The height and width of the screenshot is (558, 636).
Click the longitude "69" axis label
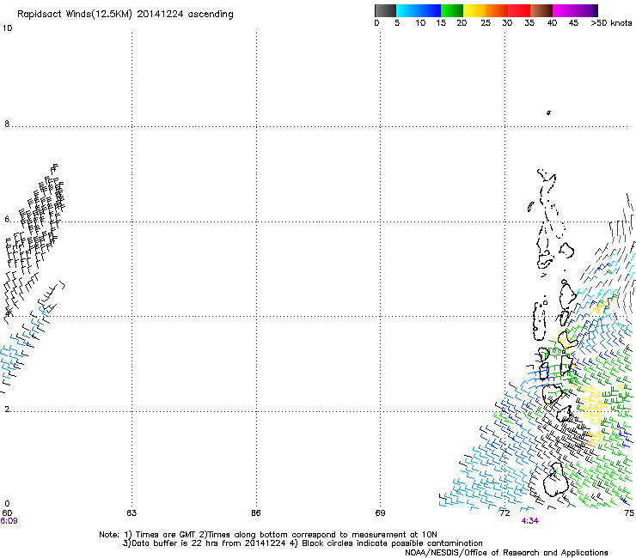380,513
